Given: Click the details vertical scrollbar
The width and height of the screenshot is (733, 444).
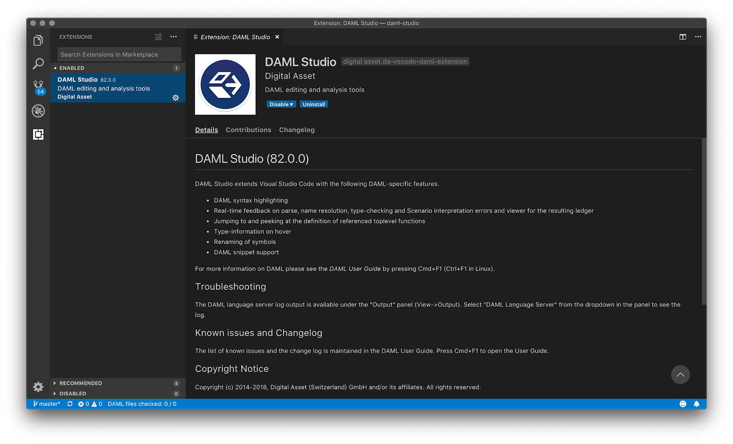Looking at the screenshot, I should (704, 222).
